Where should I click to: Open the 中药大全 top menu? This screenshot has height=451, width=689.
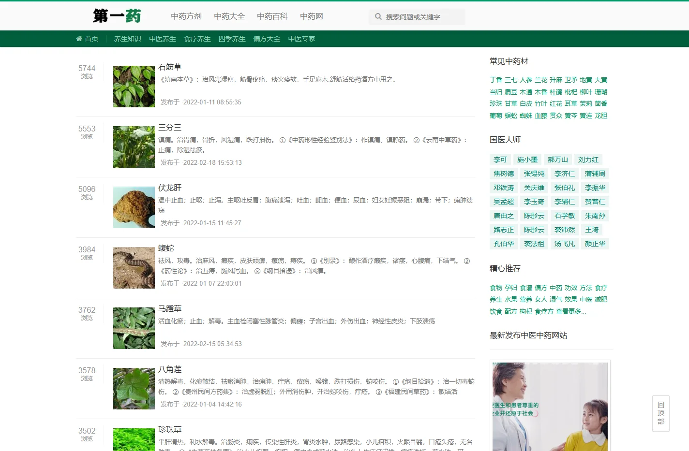pos(229,16)
